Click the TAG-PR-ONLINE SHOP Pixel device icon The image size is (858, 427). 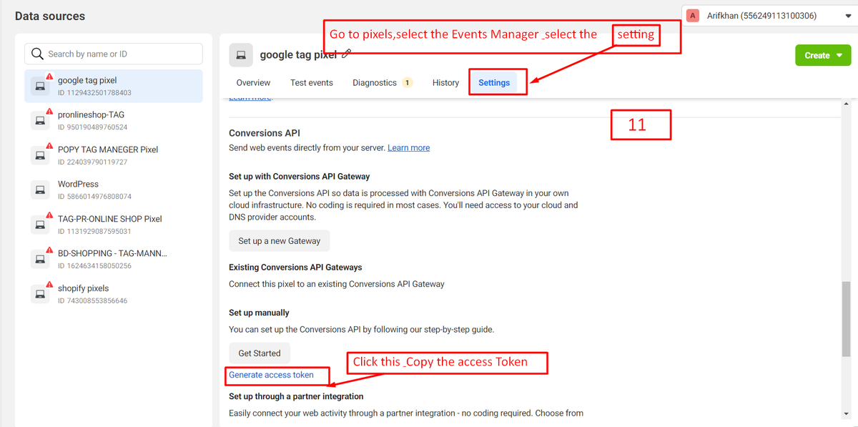(41, 225)
